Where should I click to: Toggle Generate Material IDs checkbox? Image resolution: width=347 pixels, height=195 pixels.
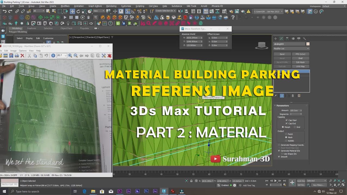click(279, 151)
